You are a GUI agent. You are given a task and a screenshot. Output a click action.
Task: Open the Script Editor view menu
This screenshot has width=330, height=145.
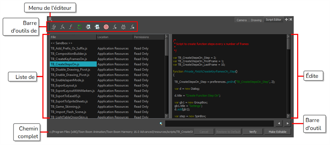coord(50,19)
